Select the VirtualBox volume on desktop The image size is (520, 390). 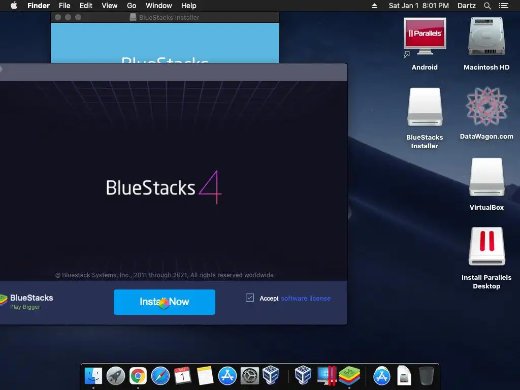pos(486,184)
